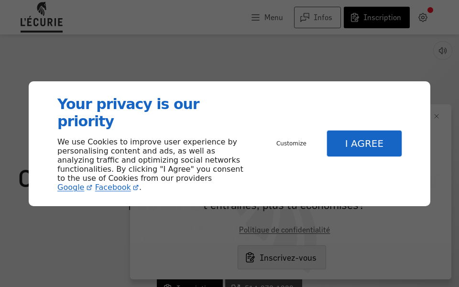Click the Inscrivez-vous button label
Image resolution: width=459 pixels, height=287 pixels.
[288, 258]
